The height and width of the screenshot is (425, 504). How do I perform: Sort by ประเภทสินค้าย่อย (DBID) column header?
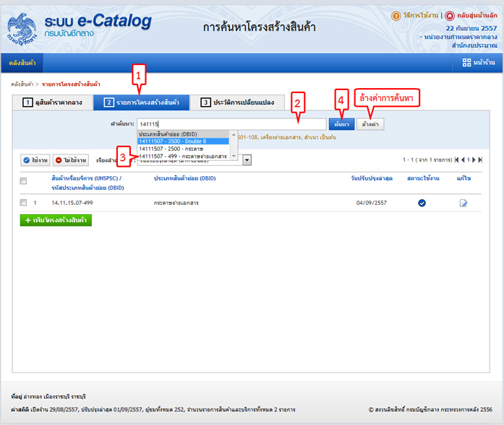click(x=185, y=178)
